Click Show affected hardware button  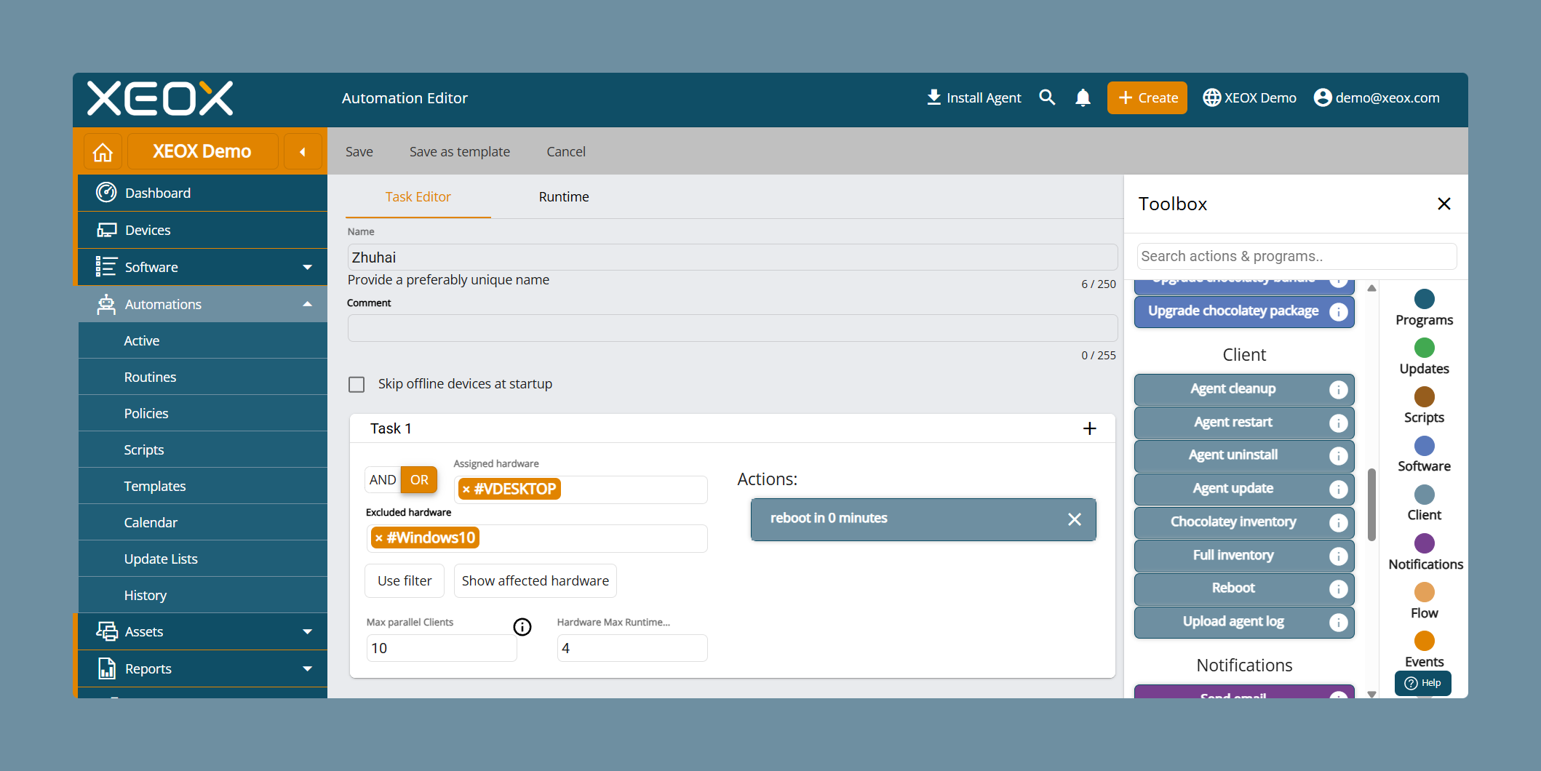point(535,580)
